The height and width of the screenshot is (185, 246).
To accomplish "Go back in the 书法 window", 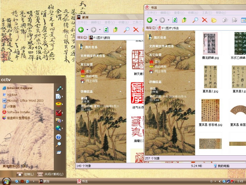I will point(150,20).
